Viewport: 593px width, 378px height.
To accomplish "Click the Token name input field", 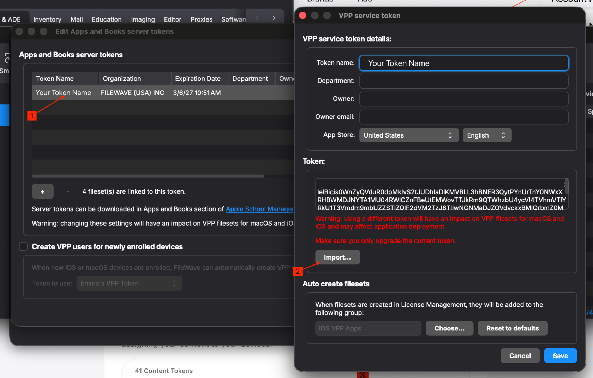I will coord(464,63).
